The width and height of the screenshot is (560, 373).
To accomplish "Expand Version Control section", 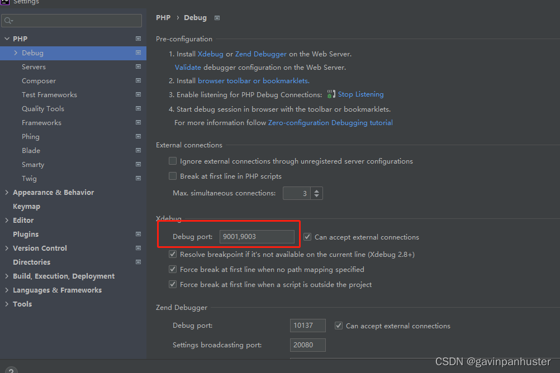I will pyautogui.click(x=7, y=248).
